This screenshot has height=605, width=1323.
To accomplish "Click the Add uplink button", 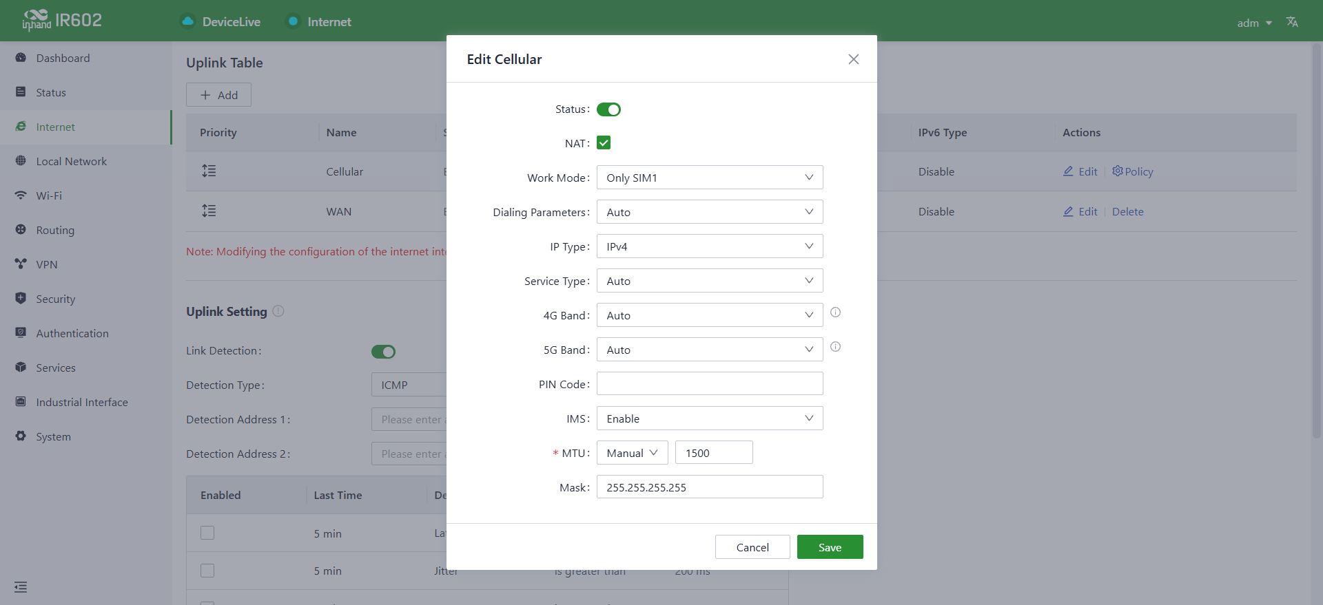I will point(218,95).
